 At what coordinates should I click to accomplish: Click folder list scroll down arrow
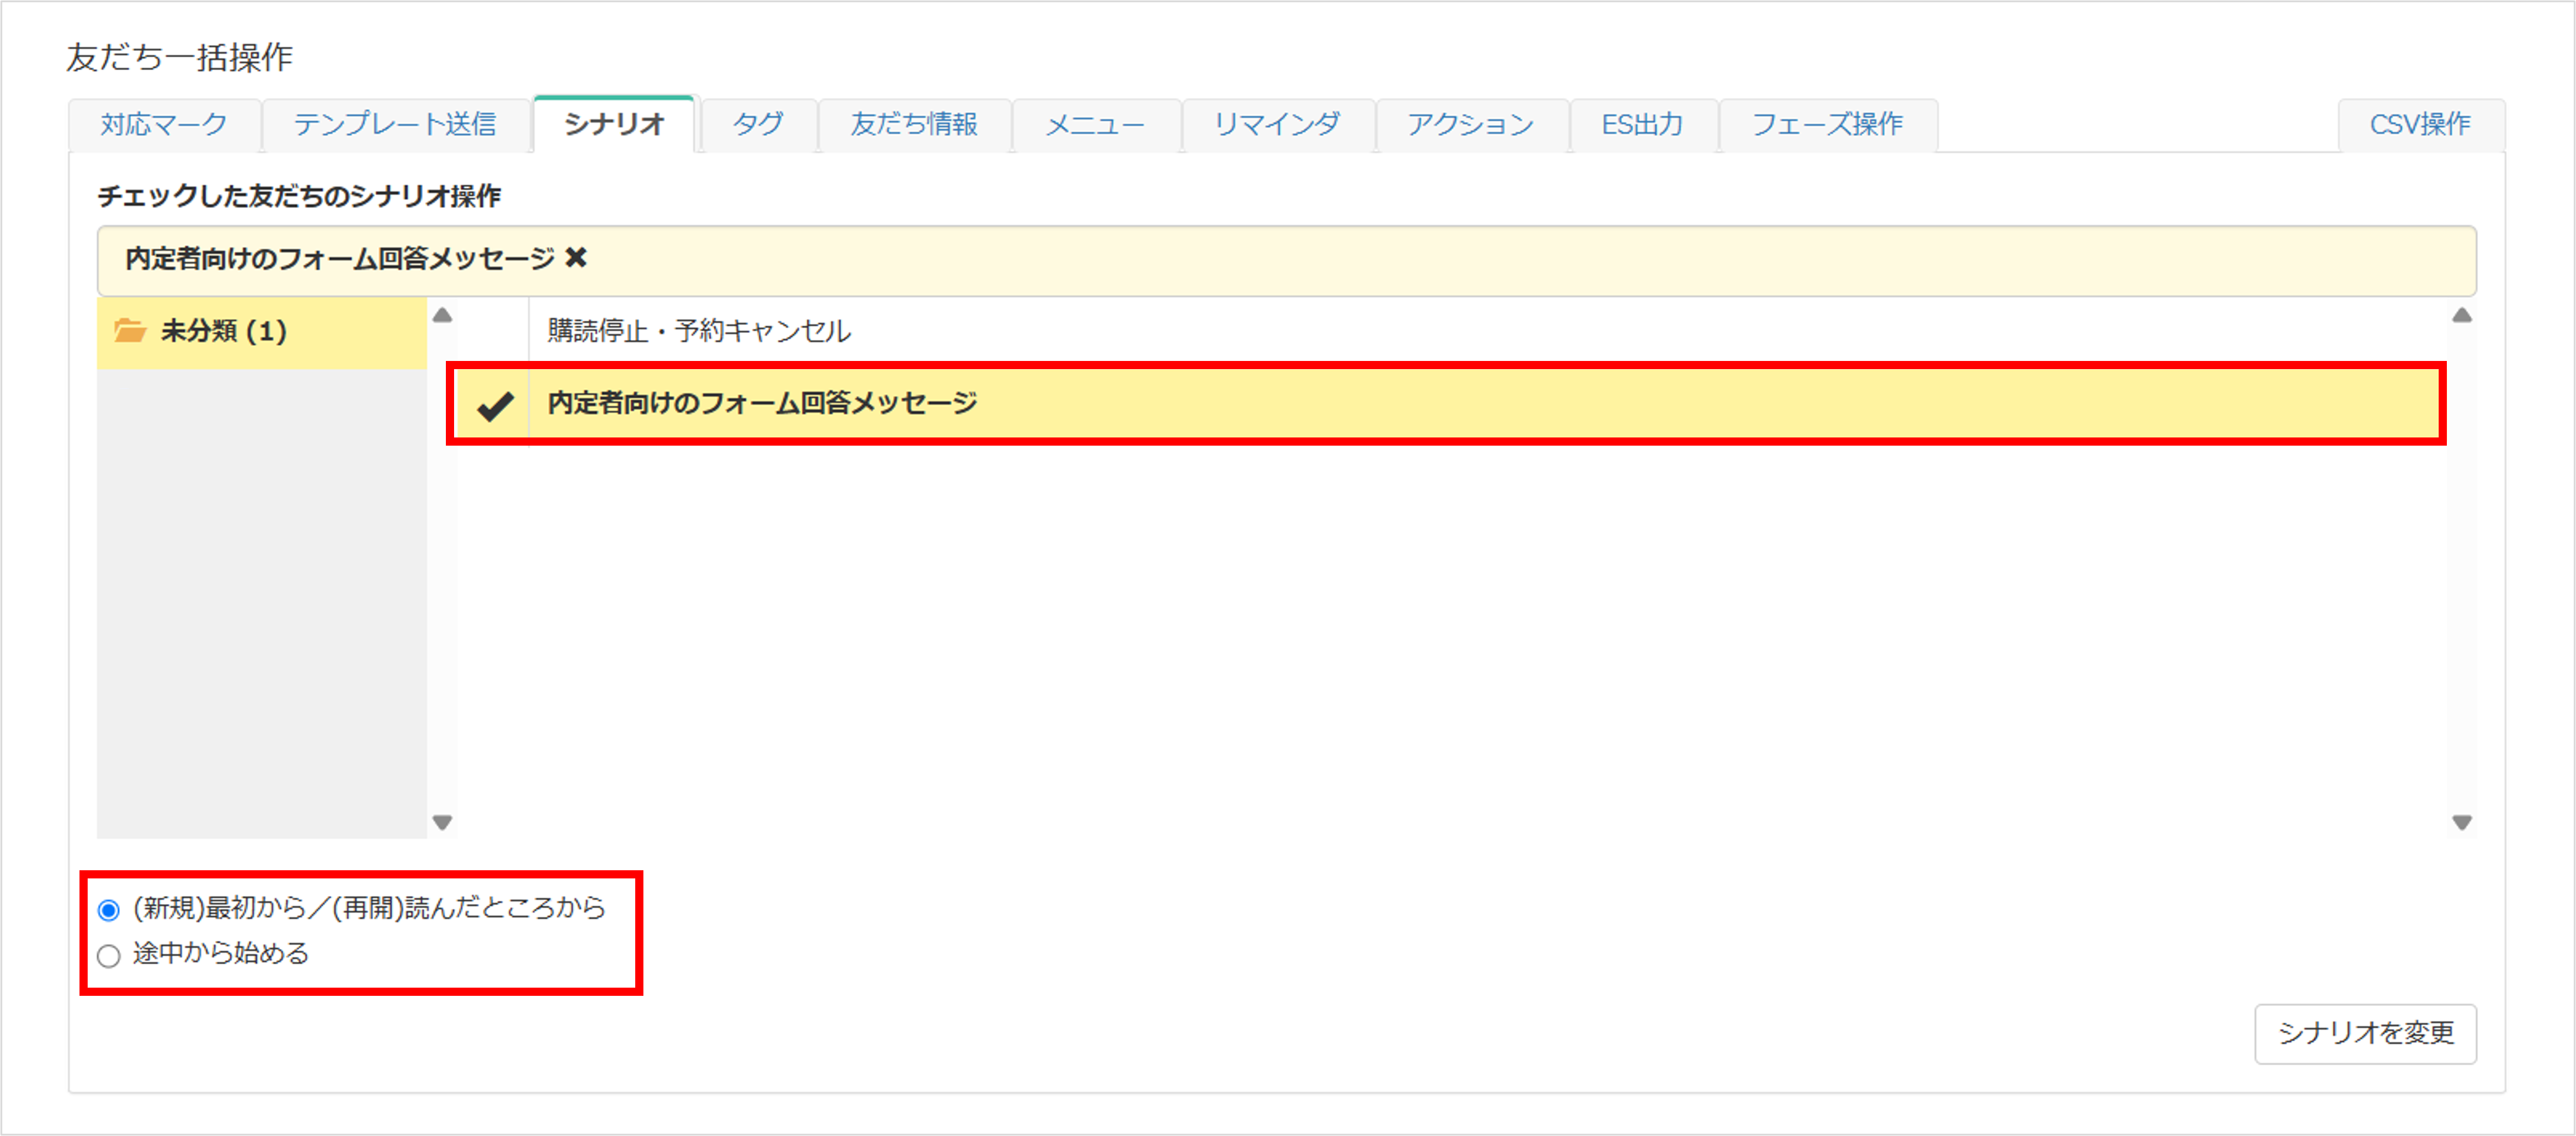coord(442,822)
